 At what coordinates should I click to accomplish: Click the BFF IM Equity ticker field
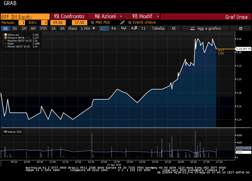point(25,16)
